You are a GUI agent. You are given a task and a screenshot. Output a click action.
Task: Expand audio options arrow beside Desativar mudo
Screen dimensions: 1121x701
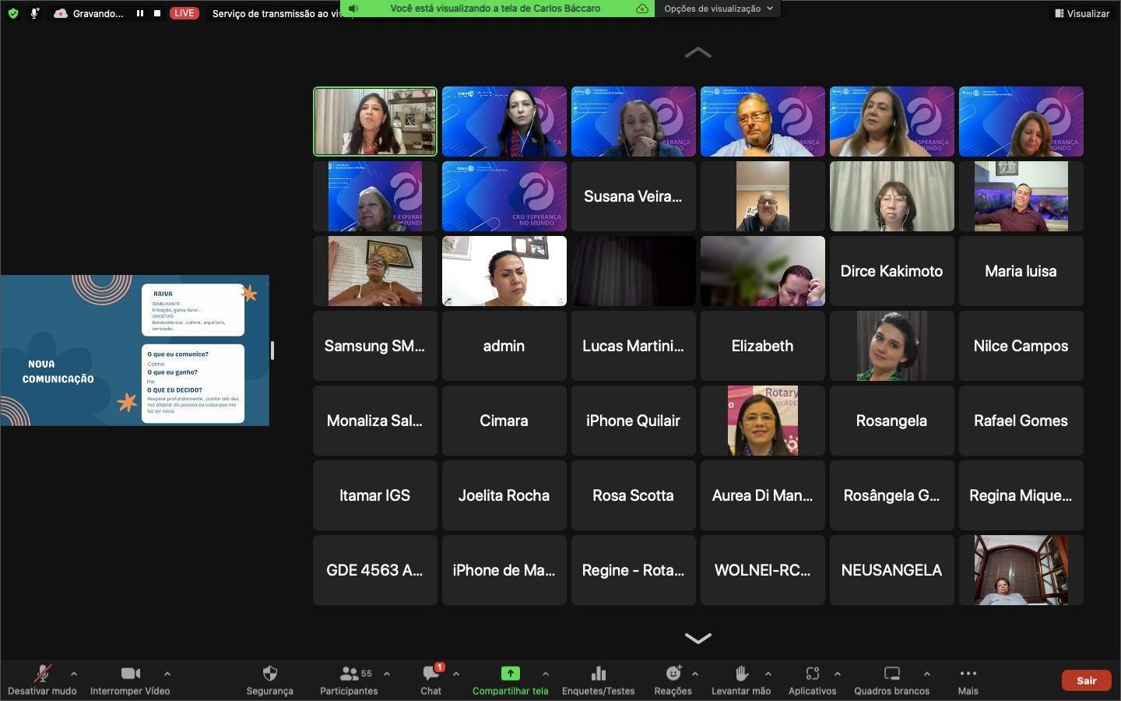[x=74, y=674]
